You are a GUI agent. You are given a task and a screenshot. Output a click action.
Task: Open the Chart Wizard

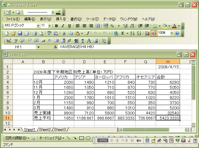(x=147, y=33)
